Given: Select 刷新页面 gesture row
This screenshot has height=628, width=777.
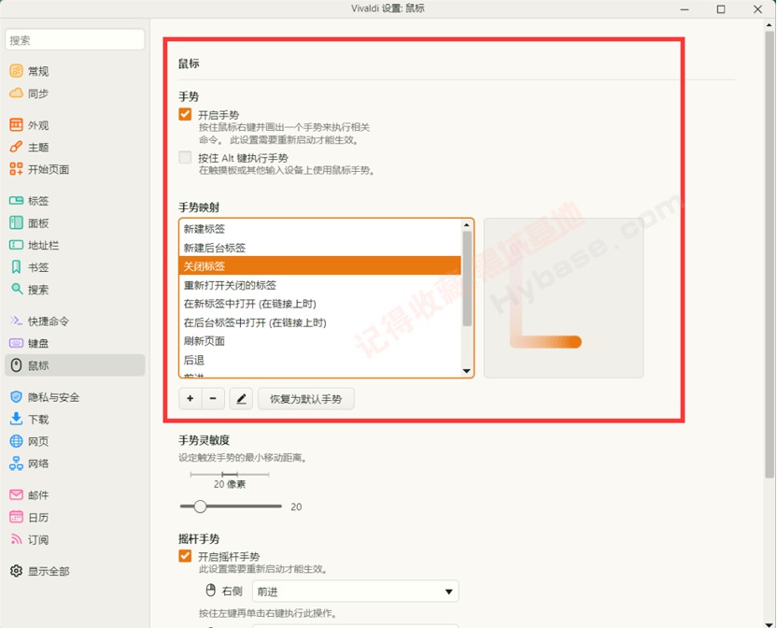Looking at the screenshot, I should click(320, 341).
